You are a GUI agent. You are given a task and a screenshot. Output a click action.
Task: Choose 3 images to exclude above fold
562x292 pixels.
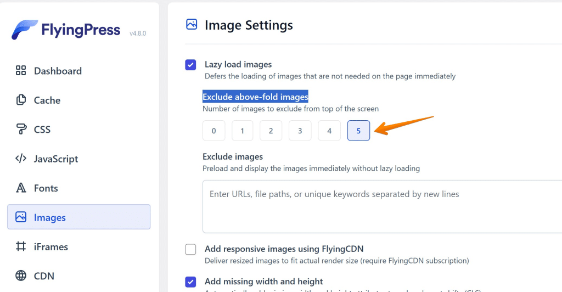pos(300,131)
